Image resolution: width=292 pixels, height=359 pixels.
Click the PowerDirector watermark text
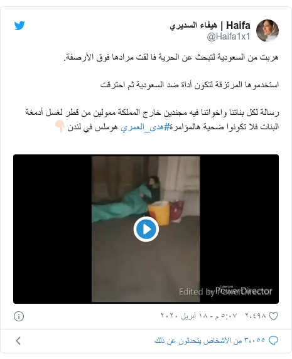click(x=225, y=291)
